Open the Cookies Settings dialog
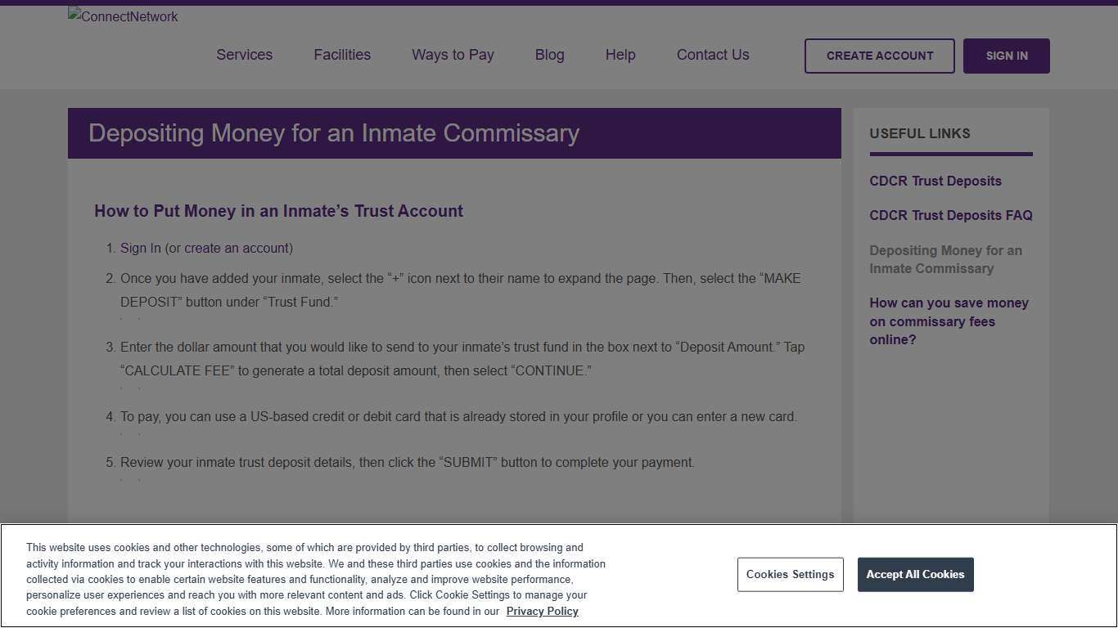 pos(790,574)
